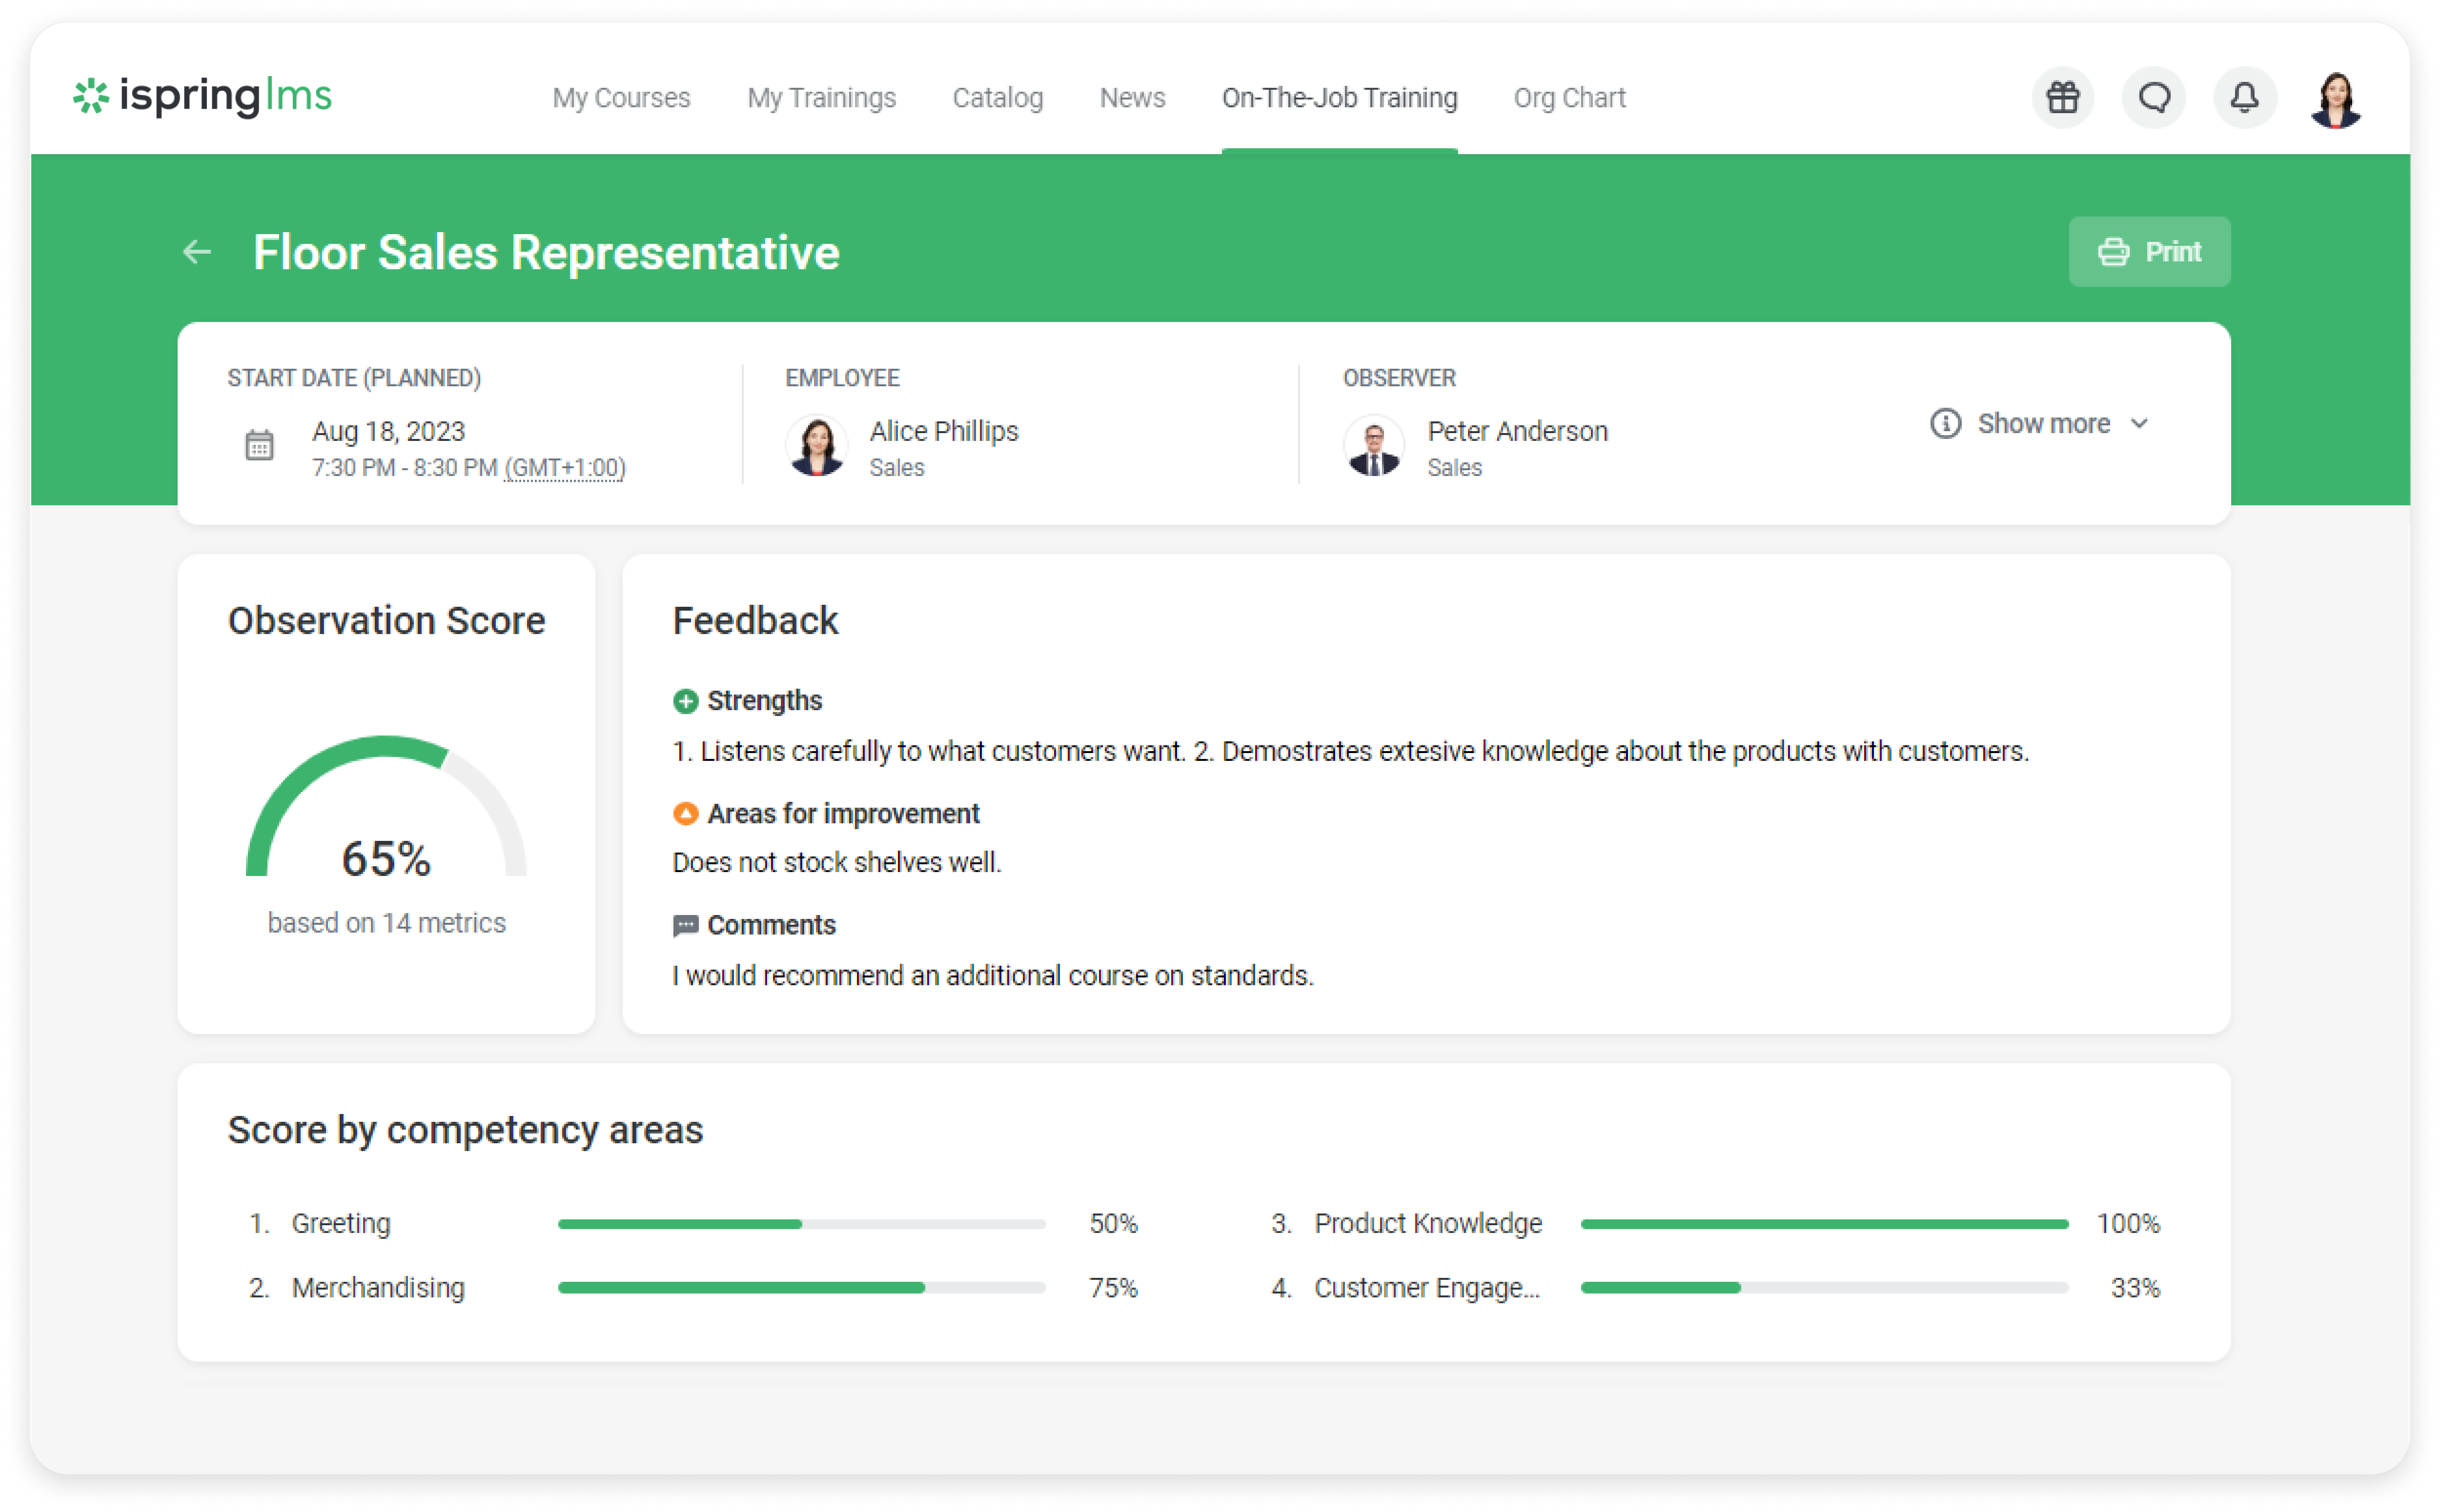This screenshot has height=1512, width=2440.
Task: Click the gift box icon in header
Action: [2062, 98]
